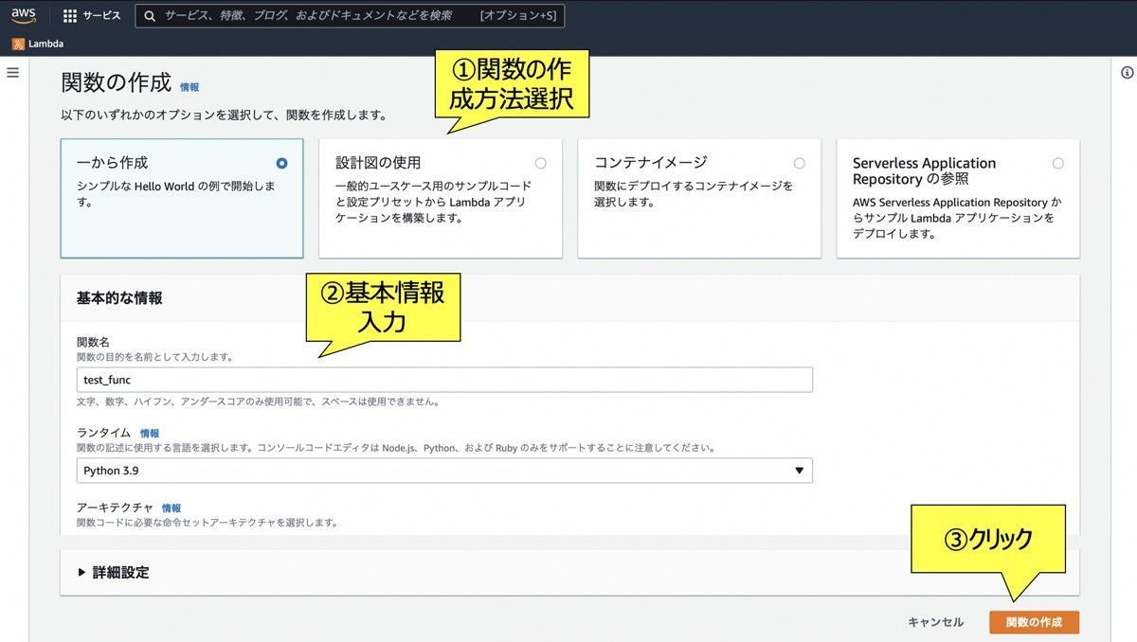The image size is (1137, 642).
Task: Click the info circle icon on the right edge
Action: tap(1126, 71)
